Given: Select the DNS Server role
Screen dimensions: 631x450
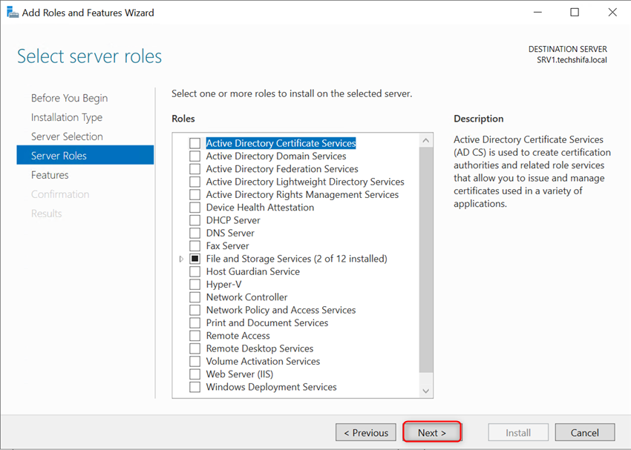Looking at the screenshot, I should pos(196,233).
